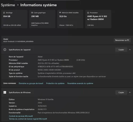
Task: Select processor value AMD Ryzen AI 9 365 w/ Radeon 880M
Action: click(53, 60)
